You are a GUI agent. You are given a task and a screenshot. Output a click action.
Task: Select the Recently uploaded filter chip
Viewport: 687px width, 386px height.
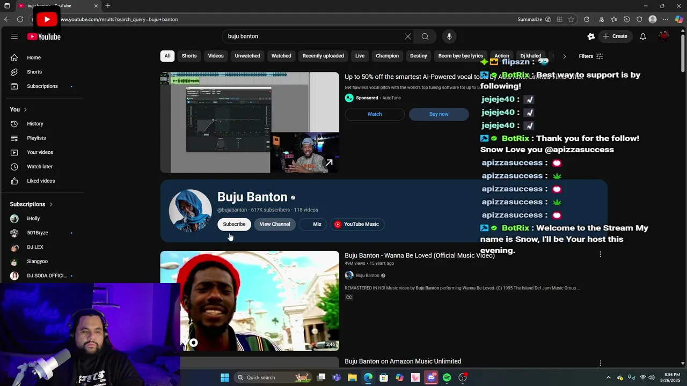coord(323,56)
